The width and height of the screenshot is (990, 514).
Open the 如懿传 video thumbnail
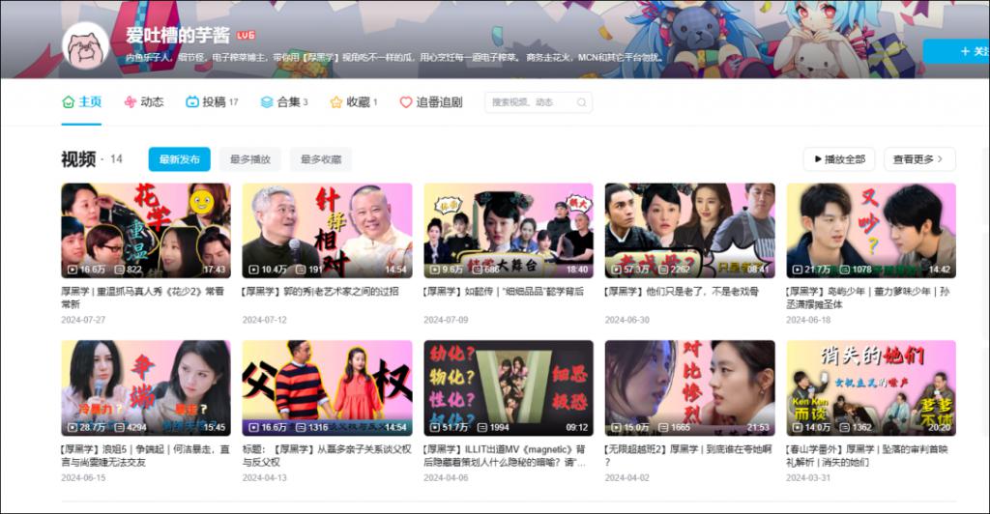click(x=509, y=230)
